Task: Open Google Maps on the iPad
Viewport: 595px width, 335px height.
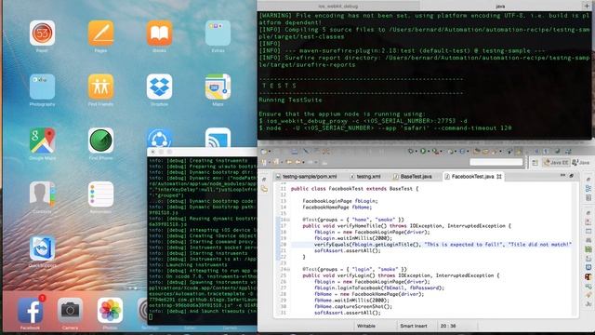Action: tap(42, 141)
